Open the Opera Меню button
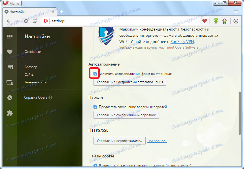 pyautogui.click(x=12, y=3)
